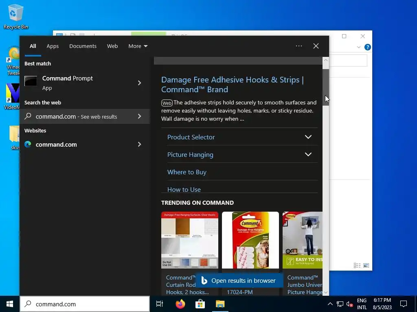This screenshot has height=312, width=417.
Task: Click the File Explorer search field
Action: click(x=348, y=61)
